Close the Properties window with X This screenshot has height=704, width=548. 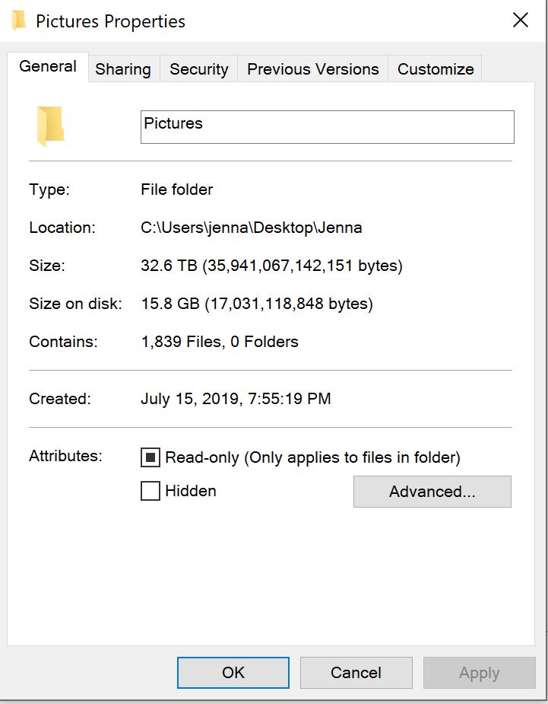click(521, 21)
